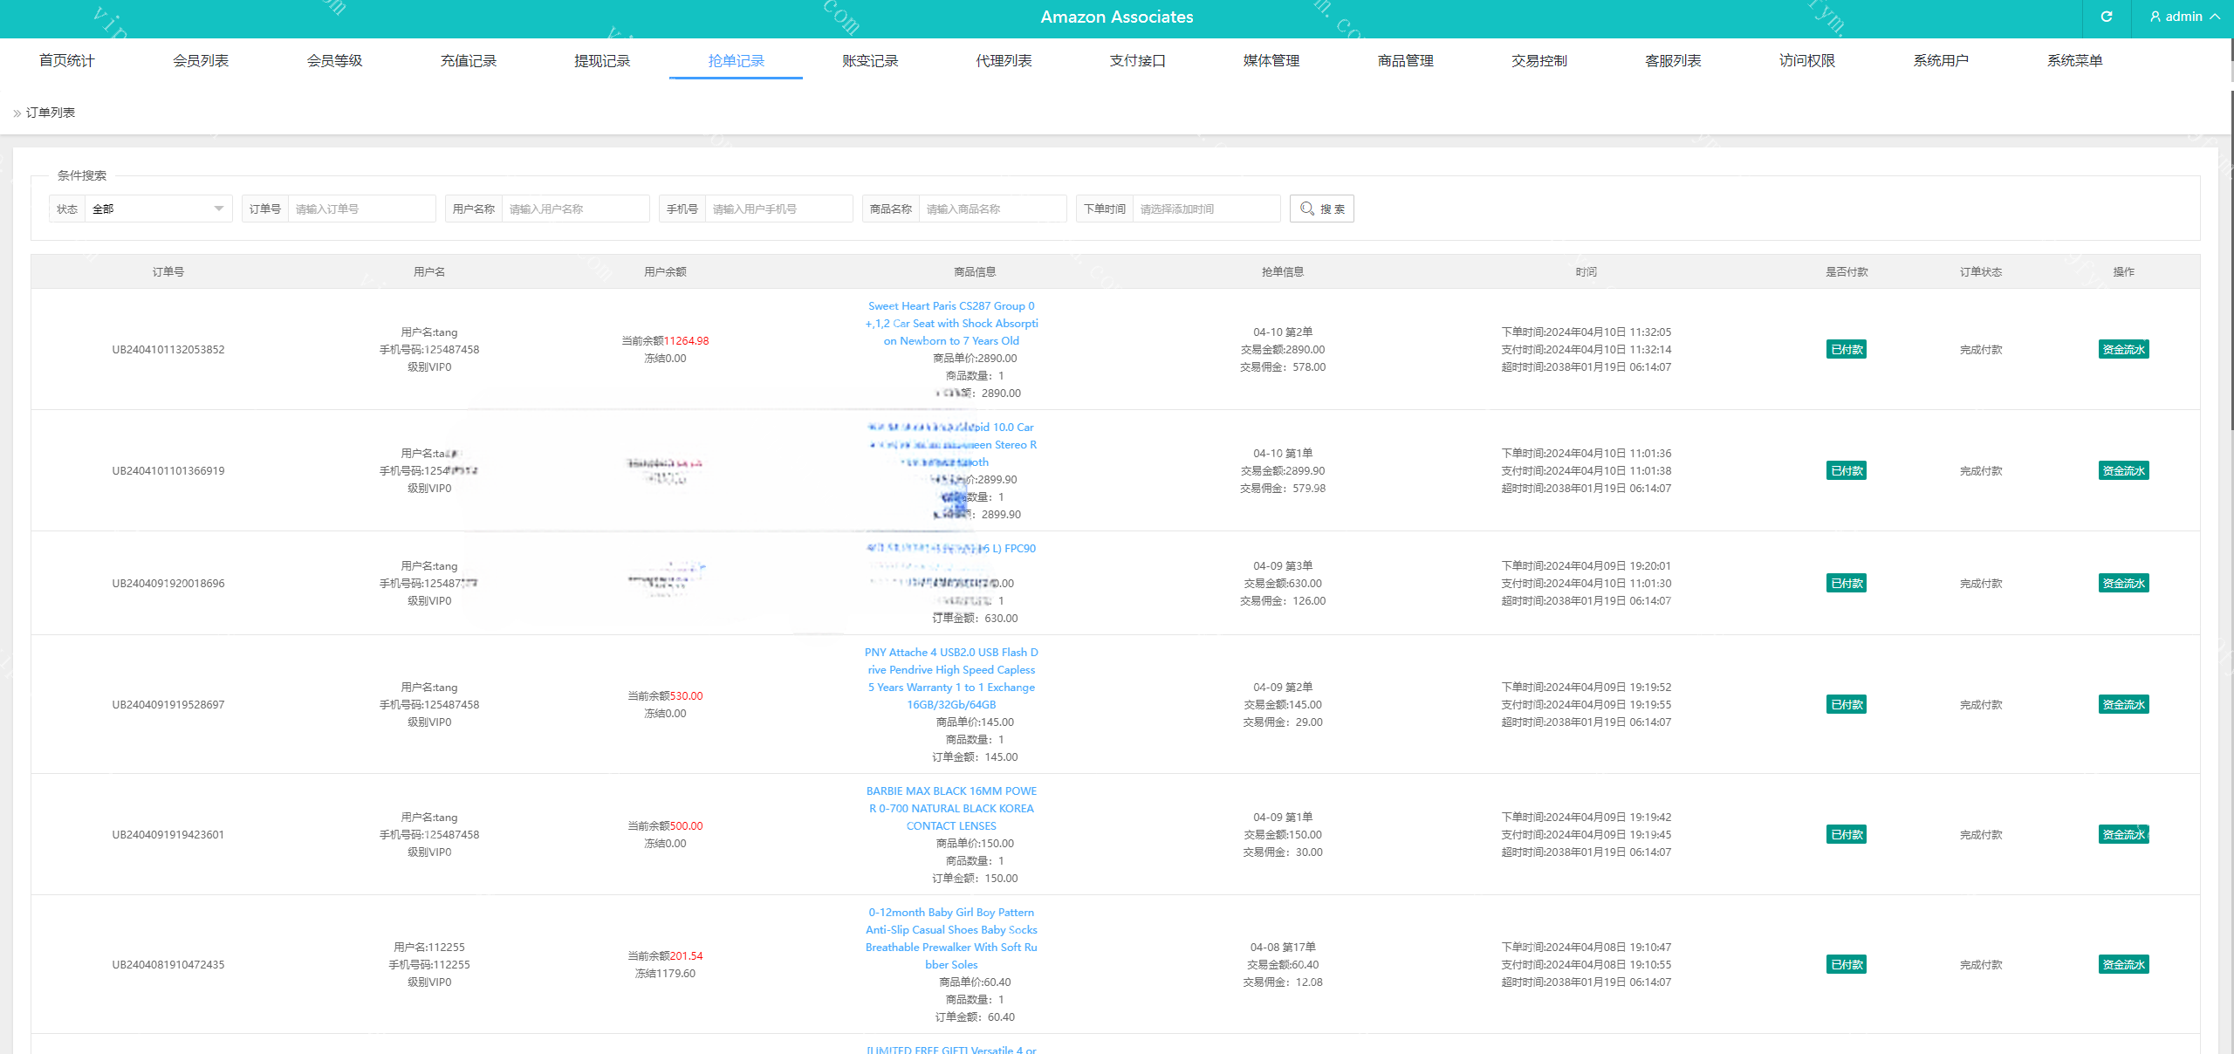Click the admin user profile icon
Image resolution: width=2234 pixels, height=1054 pixels.
[x=2155, y=17]
